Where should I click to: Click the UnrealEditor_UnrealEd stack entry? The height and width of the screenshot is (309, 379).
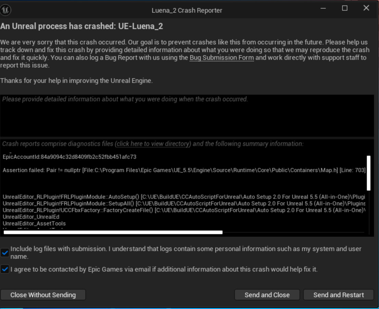31,217
